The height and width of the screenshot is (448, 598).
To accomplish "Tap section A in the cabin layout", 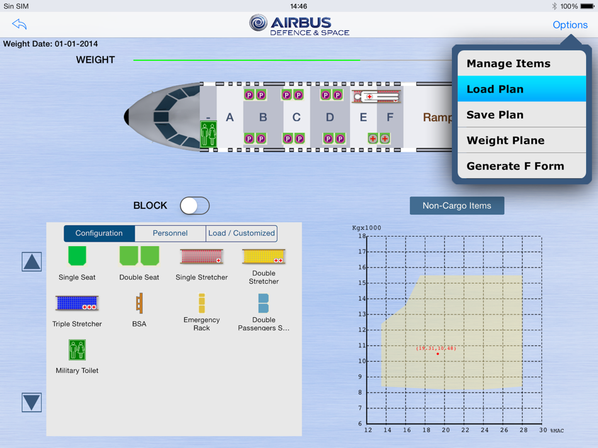I will point(230,116).
